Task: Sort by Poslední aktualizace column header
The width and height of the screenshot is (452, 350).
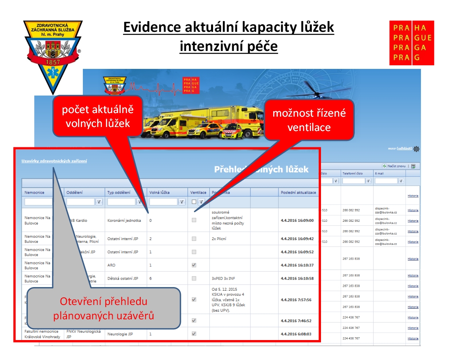Action: click(x=298, y=192)
